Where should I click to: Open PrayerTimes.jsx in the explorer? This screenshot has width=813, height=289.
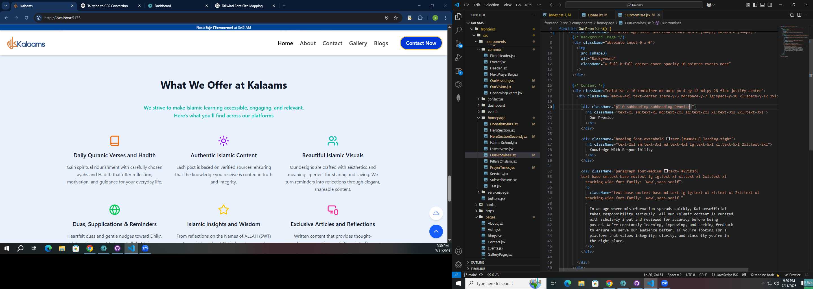point(502,168)
